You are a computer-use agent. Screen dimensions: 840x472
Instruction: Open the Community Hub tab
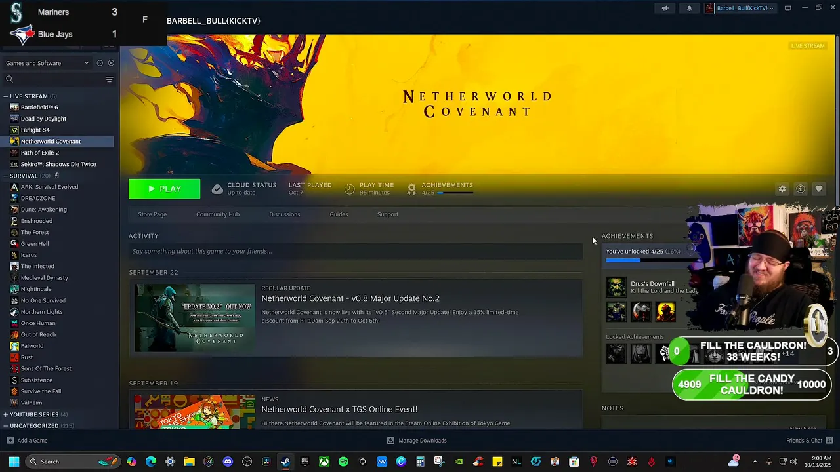pos(218,214)
